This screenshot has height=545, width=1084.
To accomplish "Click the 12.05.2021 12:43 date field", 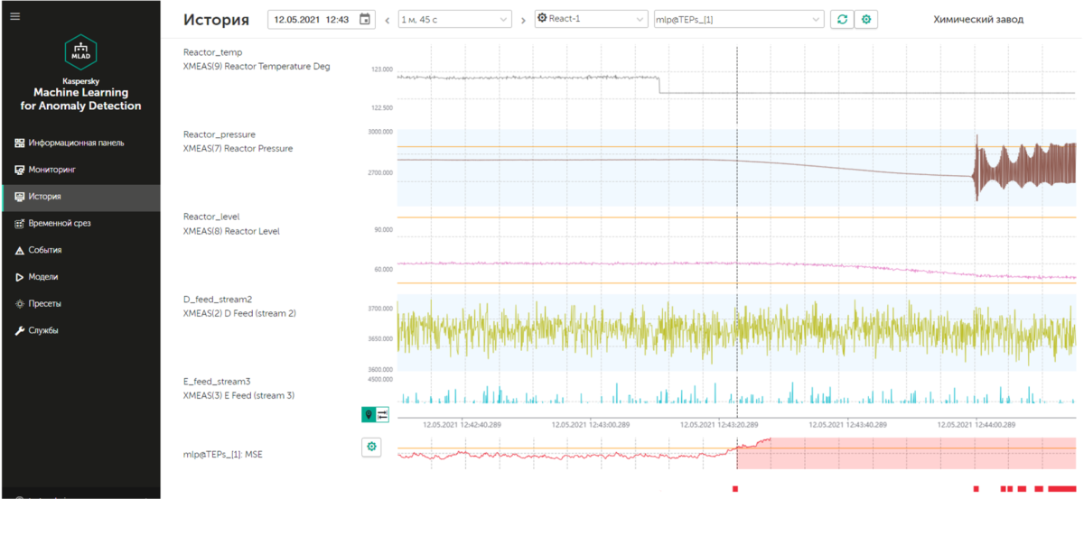I will 312,20.
